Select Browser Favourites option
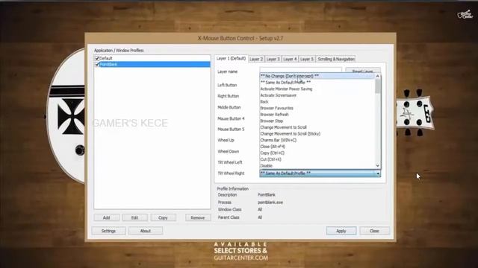Image resolution: width=478 pixels, height=268 pixels. [317, 108]
